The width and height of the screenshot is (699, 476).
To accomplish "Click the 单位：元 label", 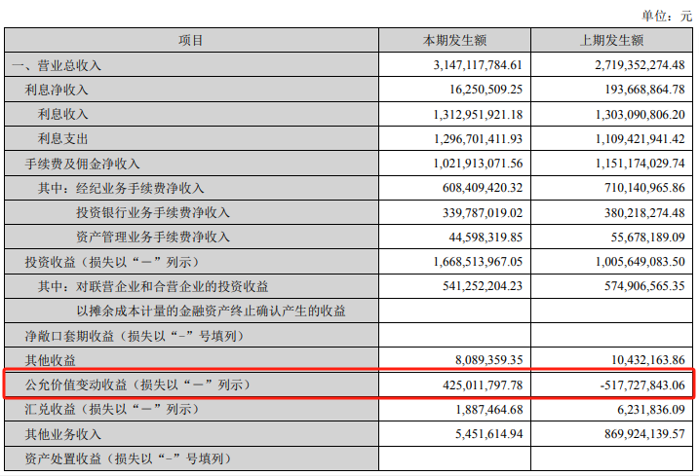I will [x=667, y=16].
